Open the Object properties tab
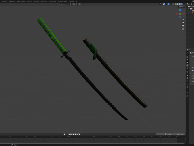 188,75
